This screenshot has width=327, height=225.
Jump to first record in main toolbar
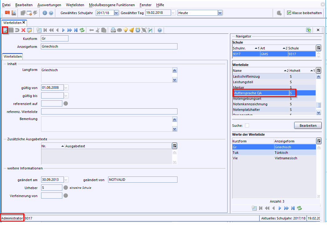click(45, 30)
